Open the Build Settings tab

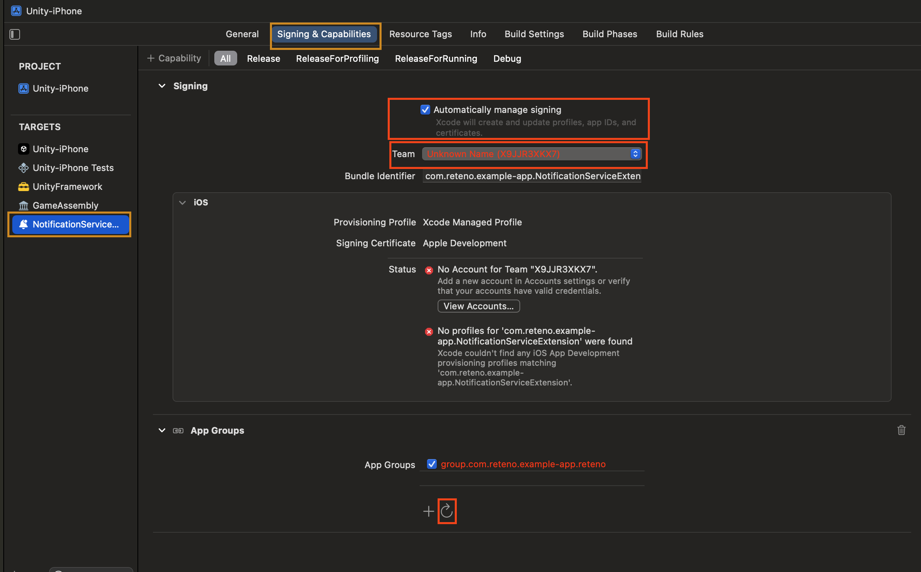[x=534, y=34]
